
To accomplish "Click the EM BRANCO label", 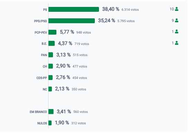I will (x=38, y=112).
